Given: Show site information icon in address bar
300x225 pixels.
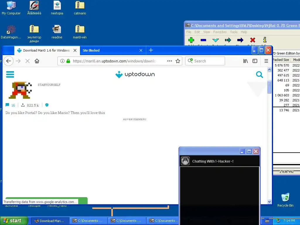Looking at the screenshot, I should tap(62, 61).
